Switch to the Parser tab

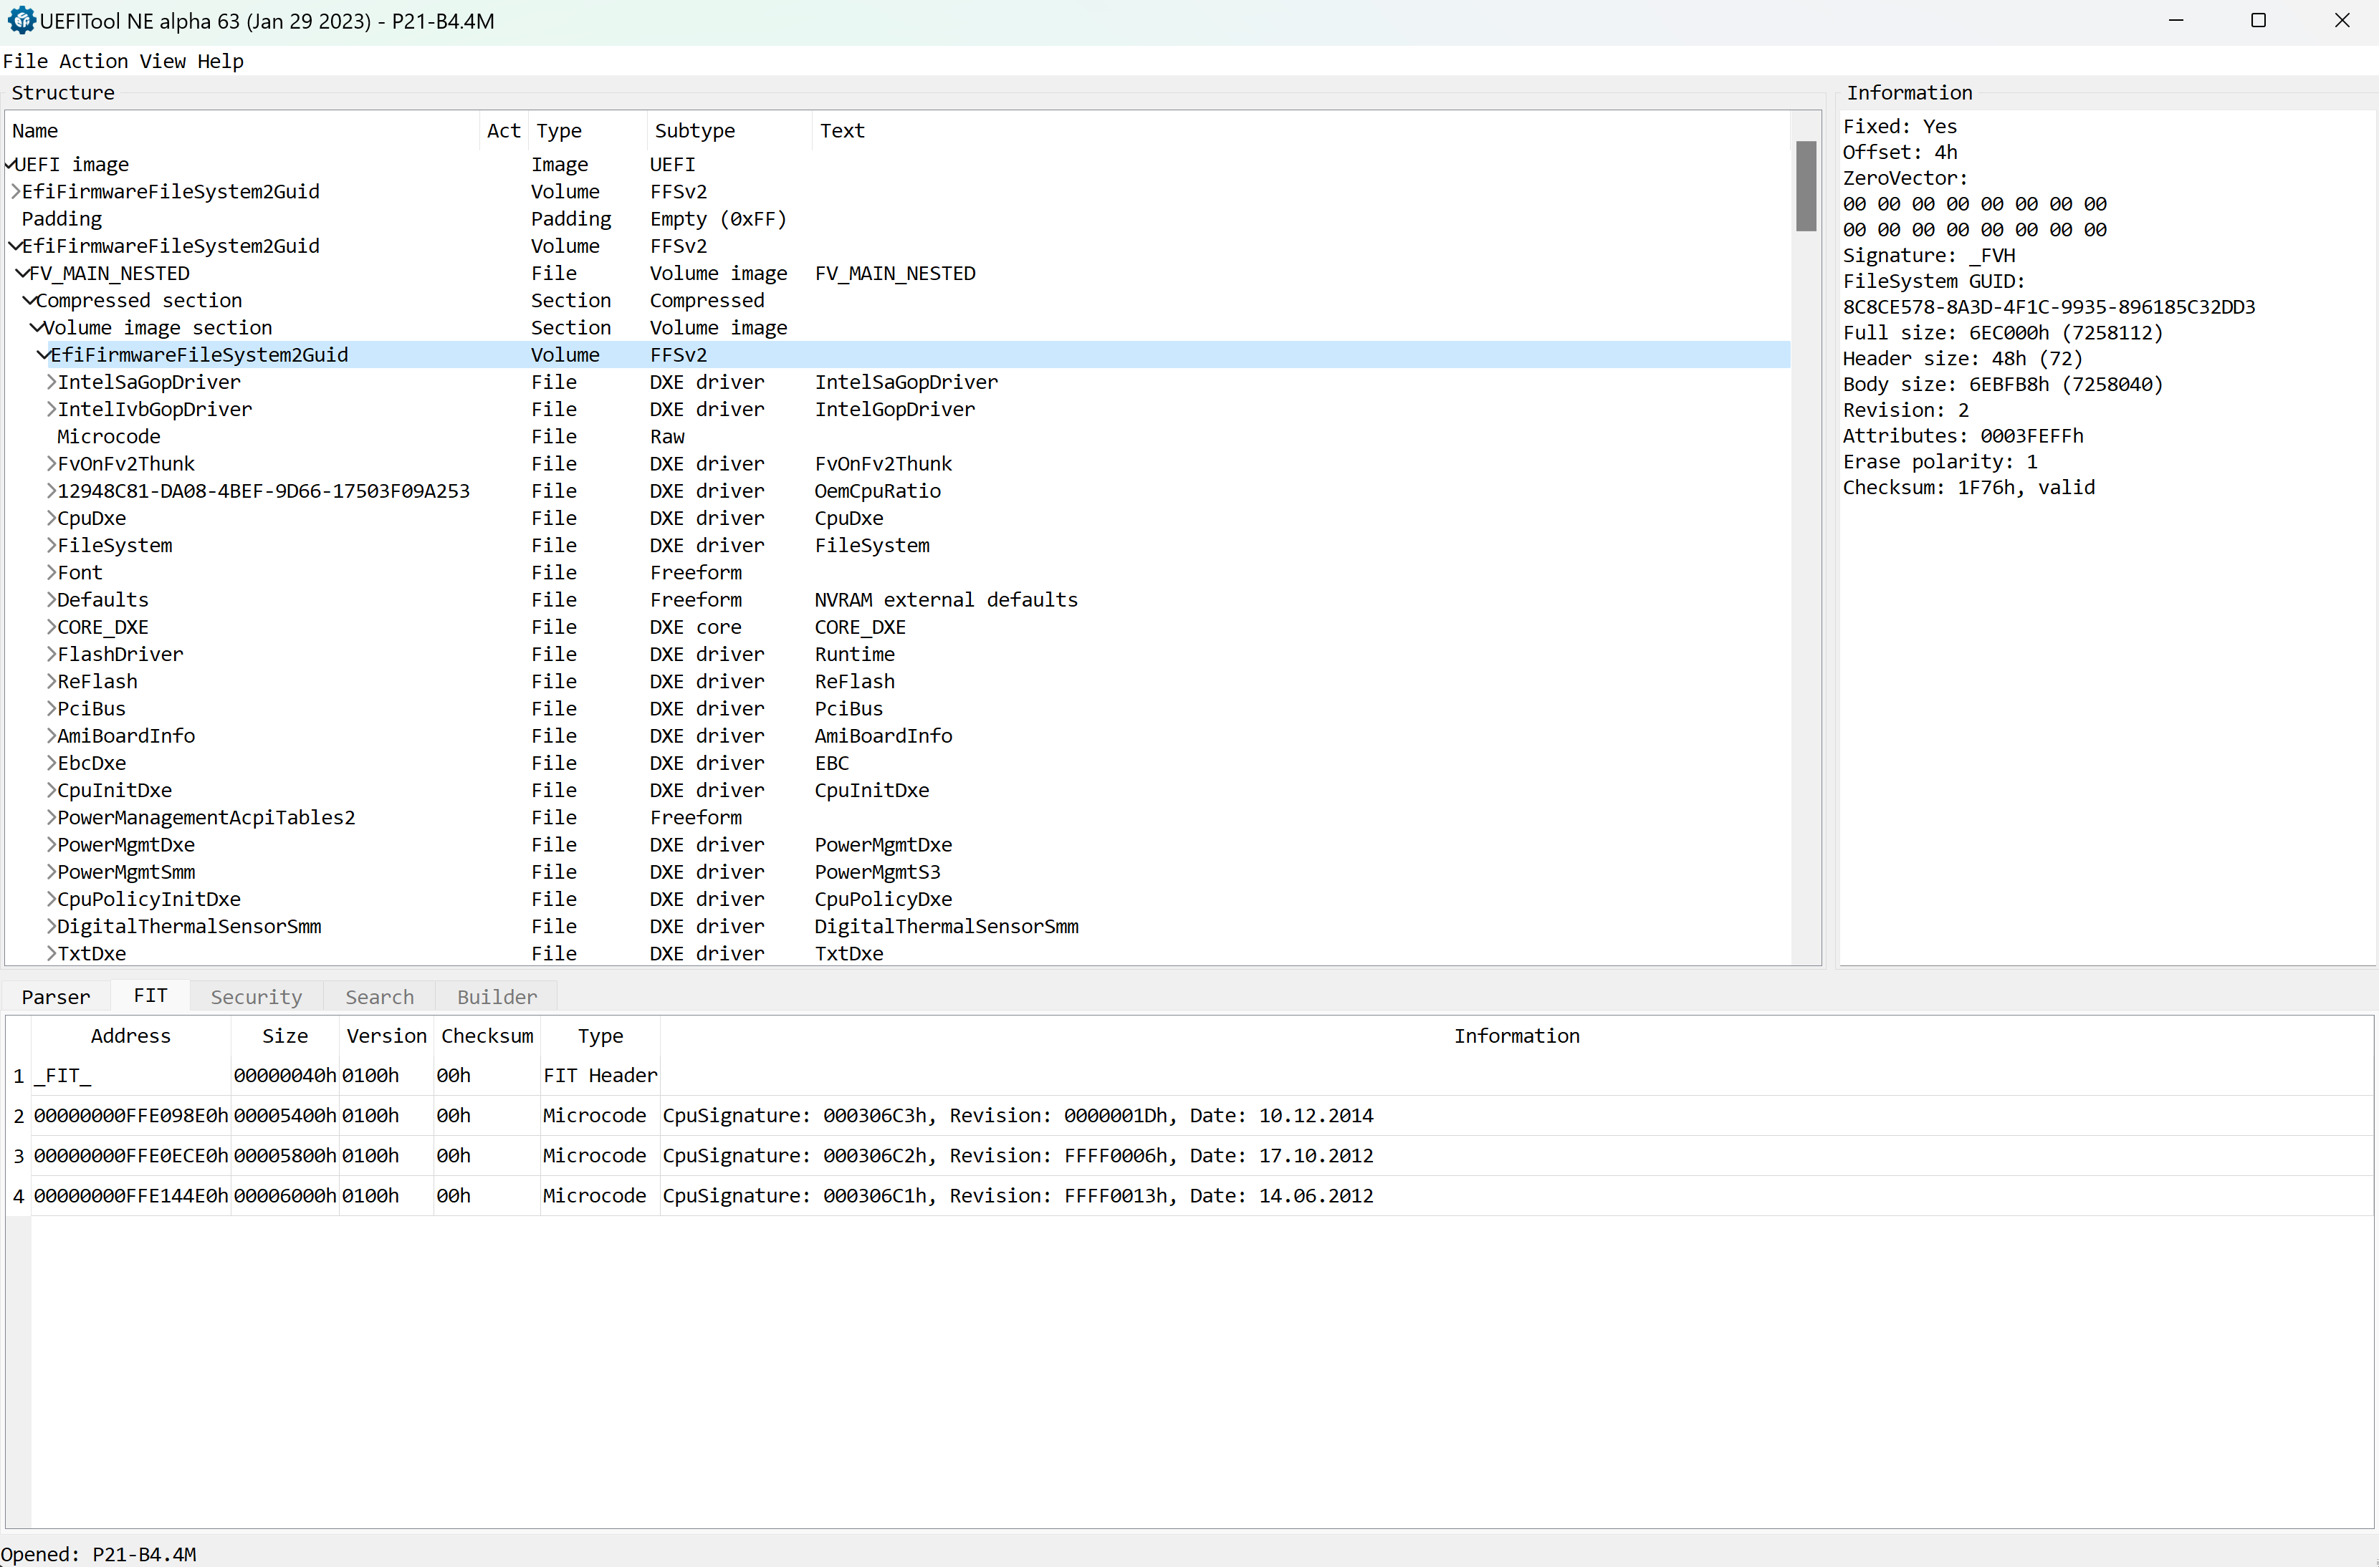pos(56,996)
